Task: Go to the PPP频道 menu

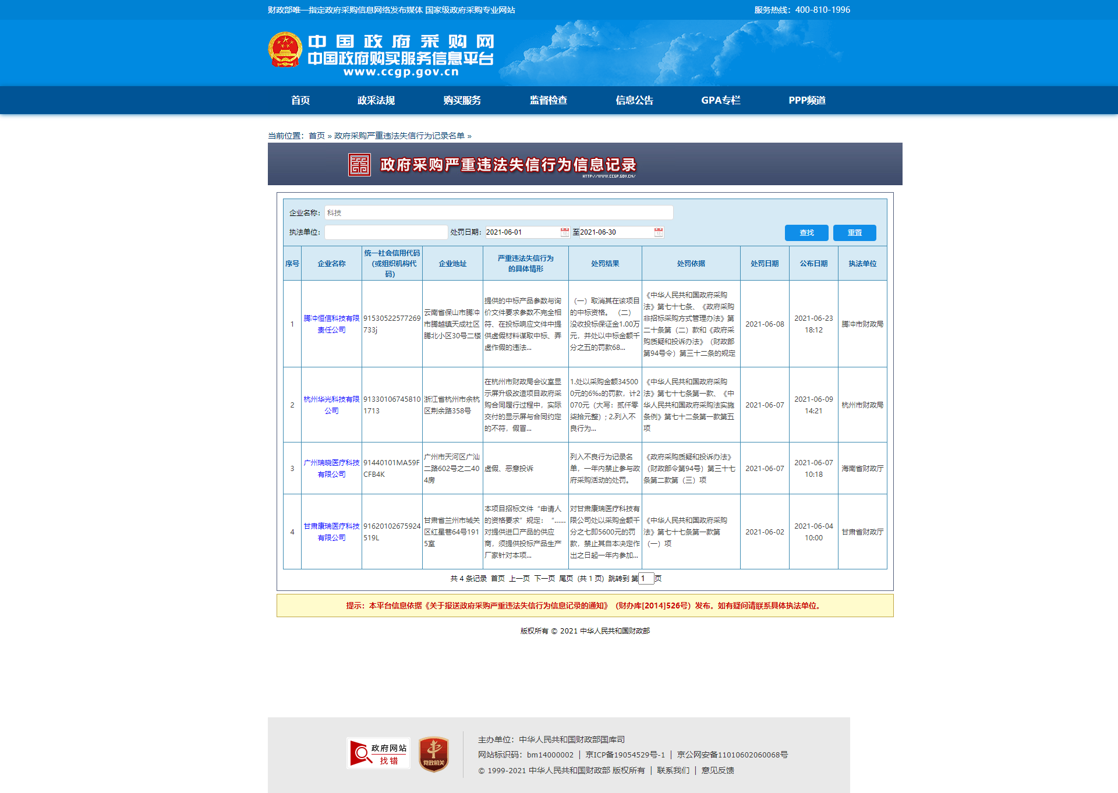Action: pos(806,100)
